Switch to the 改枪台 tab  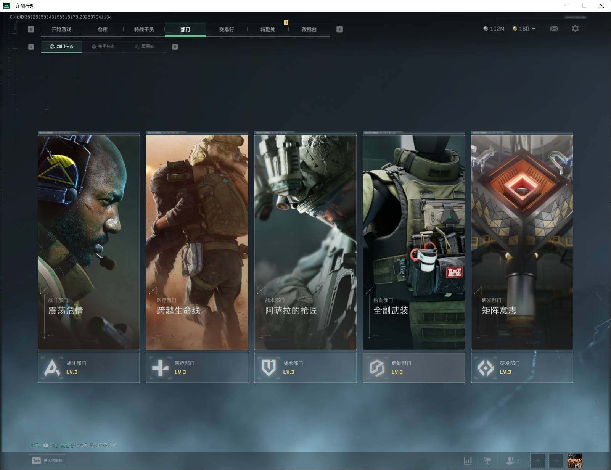[309, 29]
